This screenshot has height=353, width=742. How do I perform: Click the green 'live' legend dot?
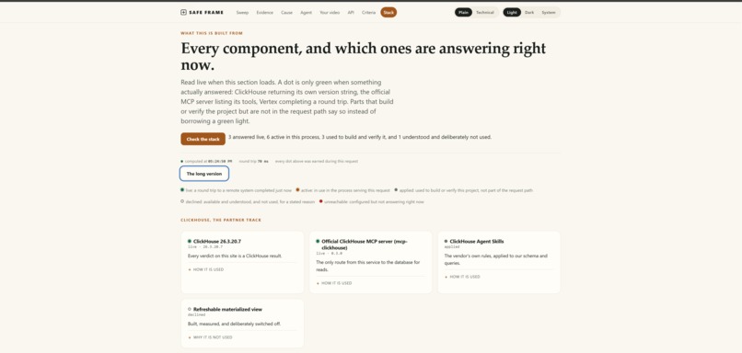182,190
